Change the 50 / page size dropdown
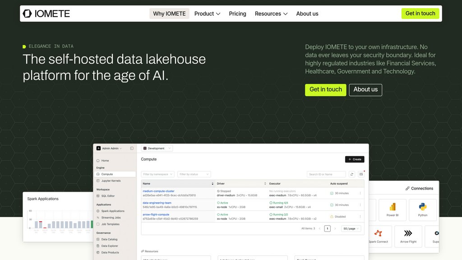 pos(351,228)
